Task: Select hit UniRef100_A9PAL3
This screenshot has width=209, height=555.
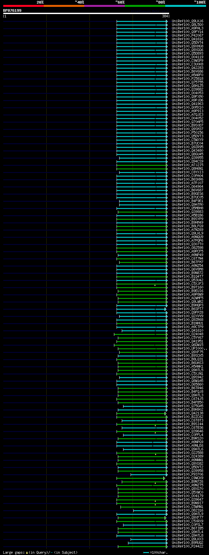Action: coord(187,28)
